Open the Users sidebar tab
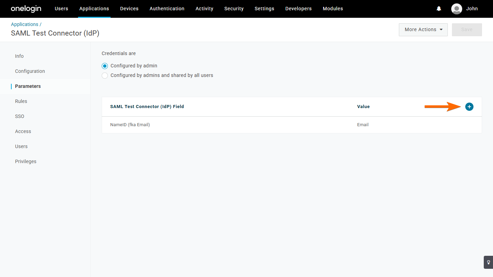 click(21, 146)
